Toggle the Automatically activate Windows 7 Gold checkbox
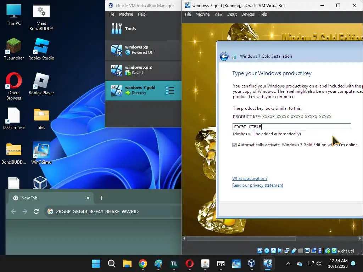Image resolution: width=363 pixels, height=272 pixels. click(234, 145)
